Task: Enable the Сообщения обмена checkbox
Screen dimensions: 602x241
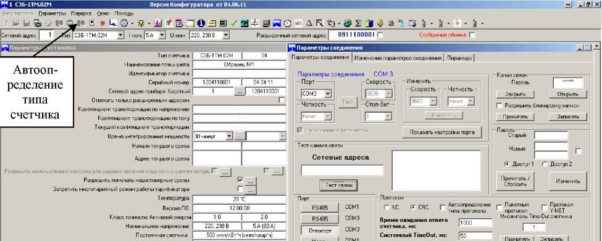Action: [x=472, y=35]
